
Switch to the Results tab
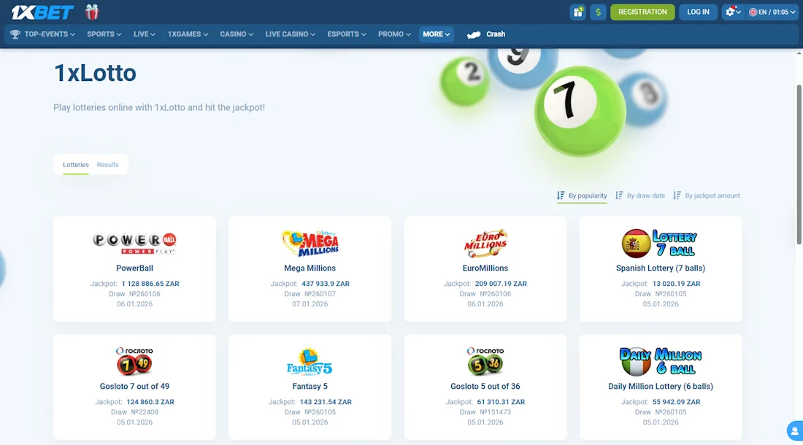click(107, 165)
